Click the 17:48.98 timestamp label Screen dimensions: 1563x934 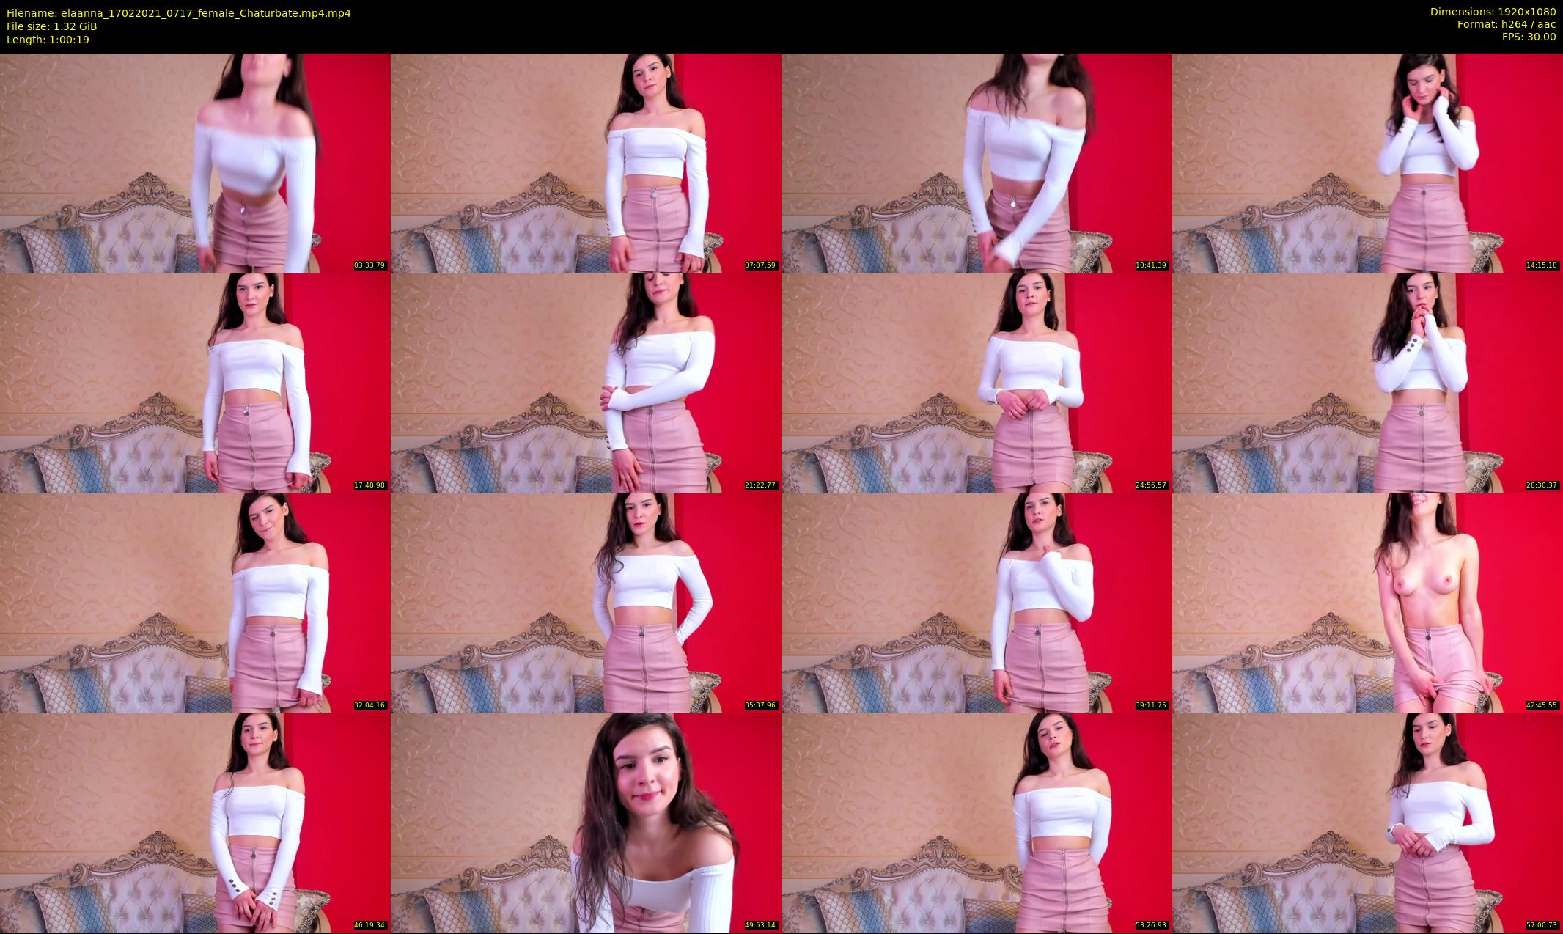(369, 485)
